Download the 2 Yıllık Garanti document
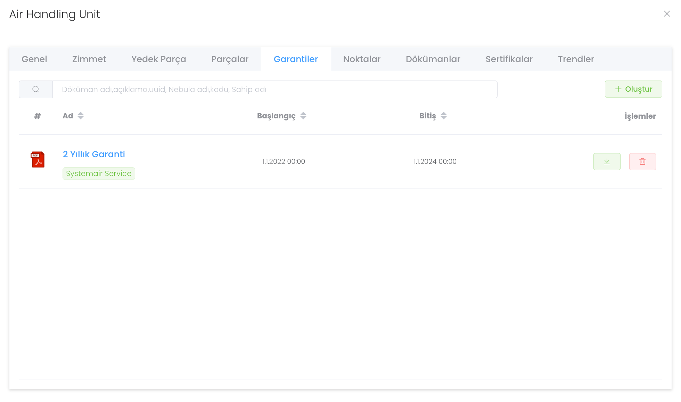 click(x=607, y=161)
